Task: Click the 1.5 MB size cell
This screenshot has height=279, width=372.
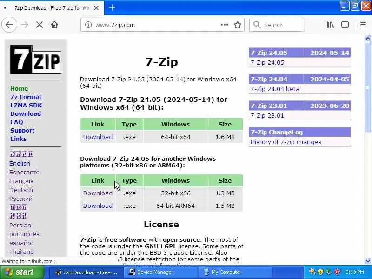Action: coord(225,206)
